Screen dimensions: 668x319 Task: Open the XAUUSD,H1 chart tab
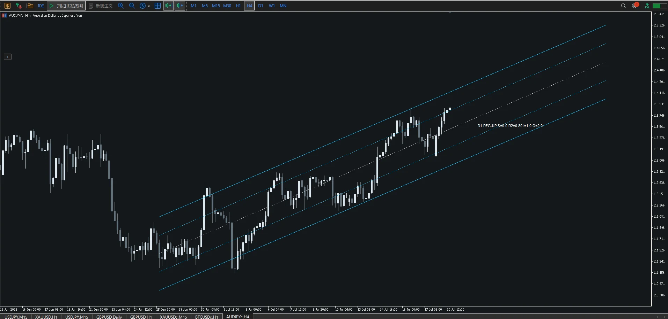pyautogui.click(x=46, y=317)
